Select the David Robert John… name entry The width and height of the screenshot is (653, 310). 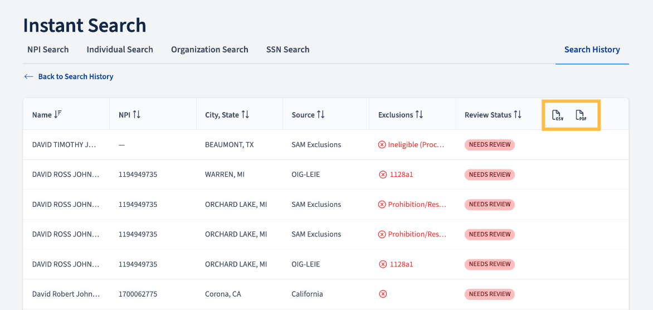click(66, 294)
